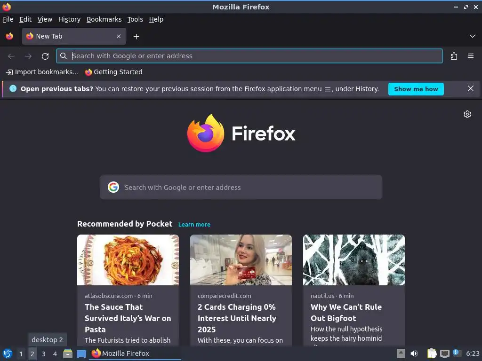This screenshot has height=361, width=482.
Task: Focus the center page search field
Action: click(x=241, y=187)
